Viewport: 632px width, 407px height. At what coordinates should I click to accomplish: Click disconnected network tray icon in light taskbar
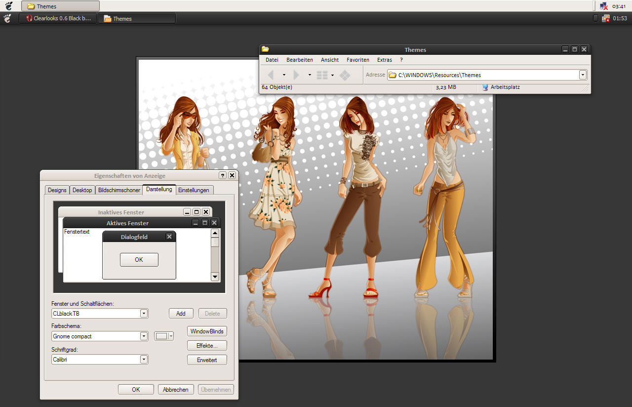(x=604, y=6)
